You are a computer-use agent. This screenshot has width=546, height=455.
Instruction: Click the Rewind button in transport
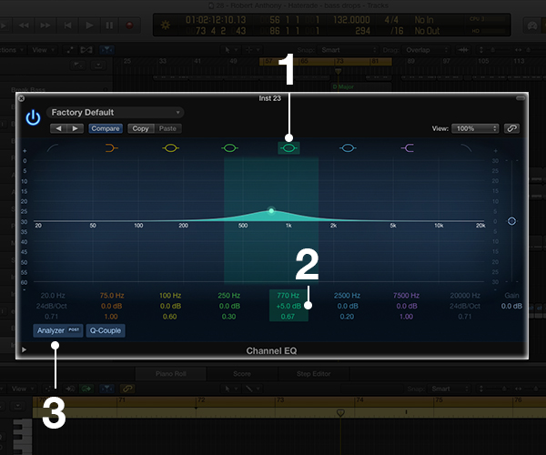click(24, 25)
